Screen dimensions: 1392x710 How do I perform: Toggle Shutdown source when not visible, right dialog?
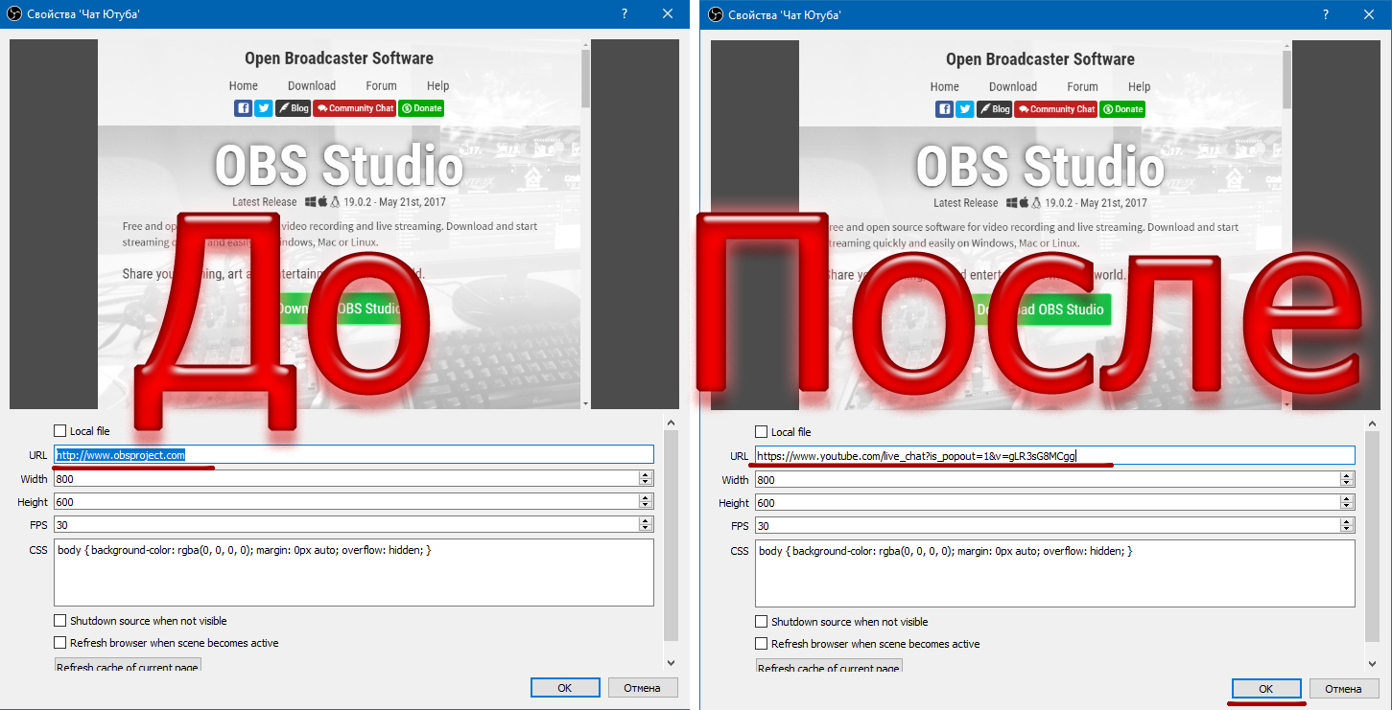pyautogui.click(x=762, y=622)
